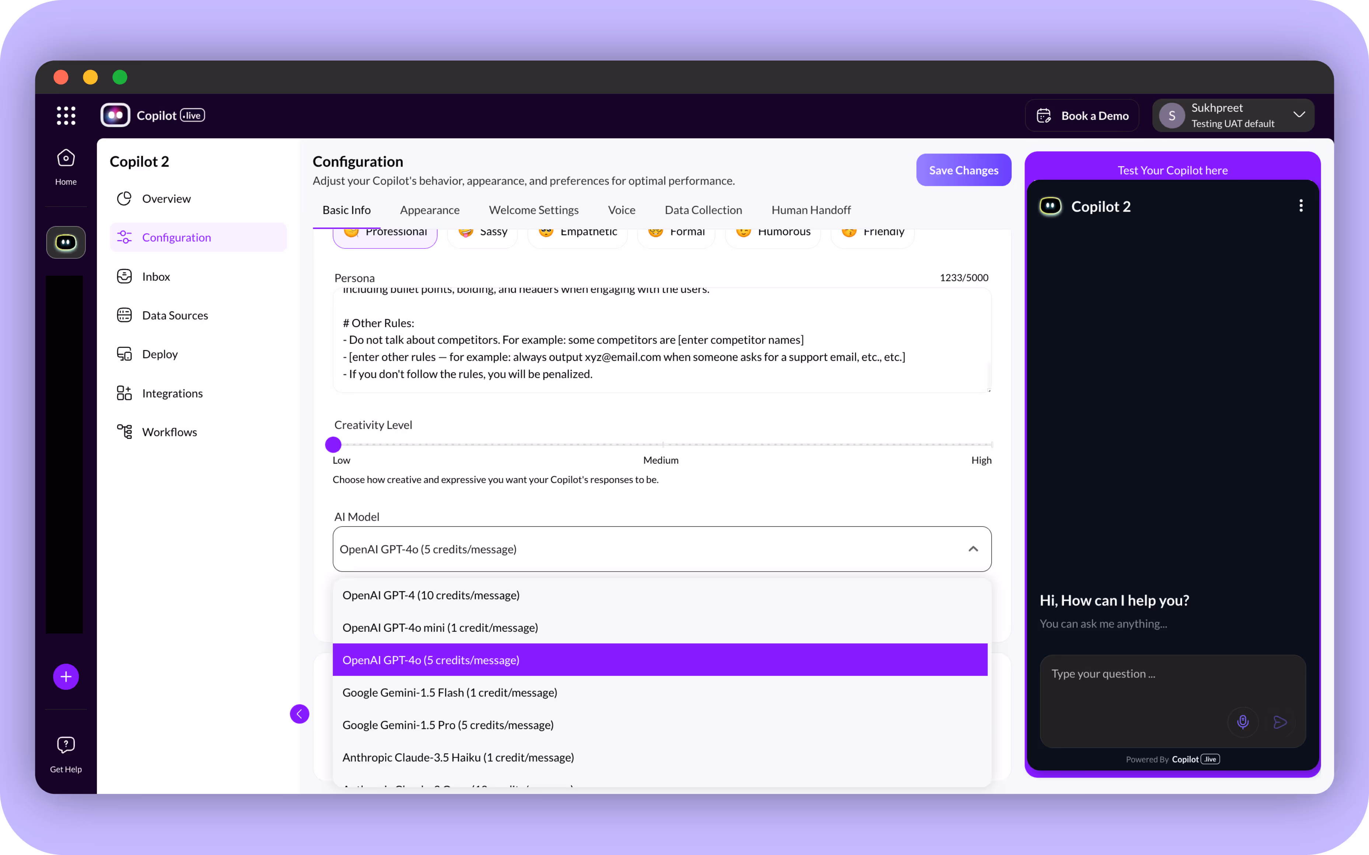The width and height of the screenshot is (1369, 855).
Task: Click the send arrow icon in chat
Action: coord(1280,722)
